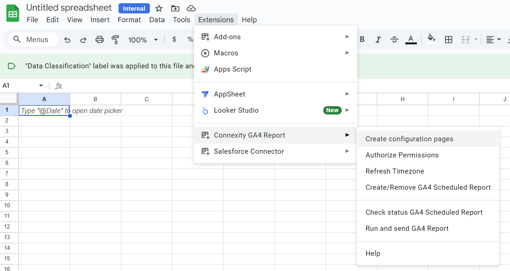Select column H header

point(403,99)
